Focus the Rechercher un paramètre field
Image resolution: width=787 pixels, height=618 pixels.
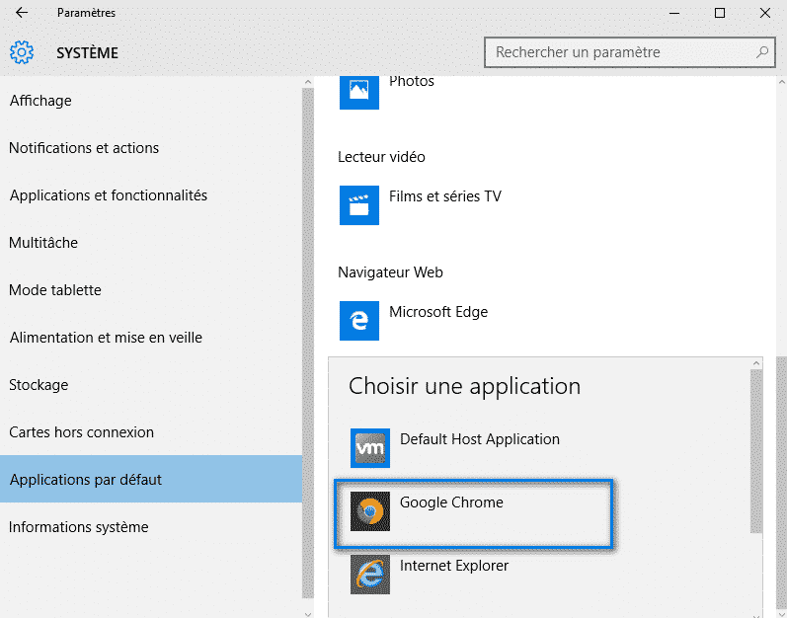622,52
